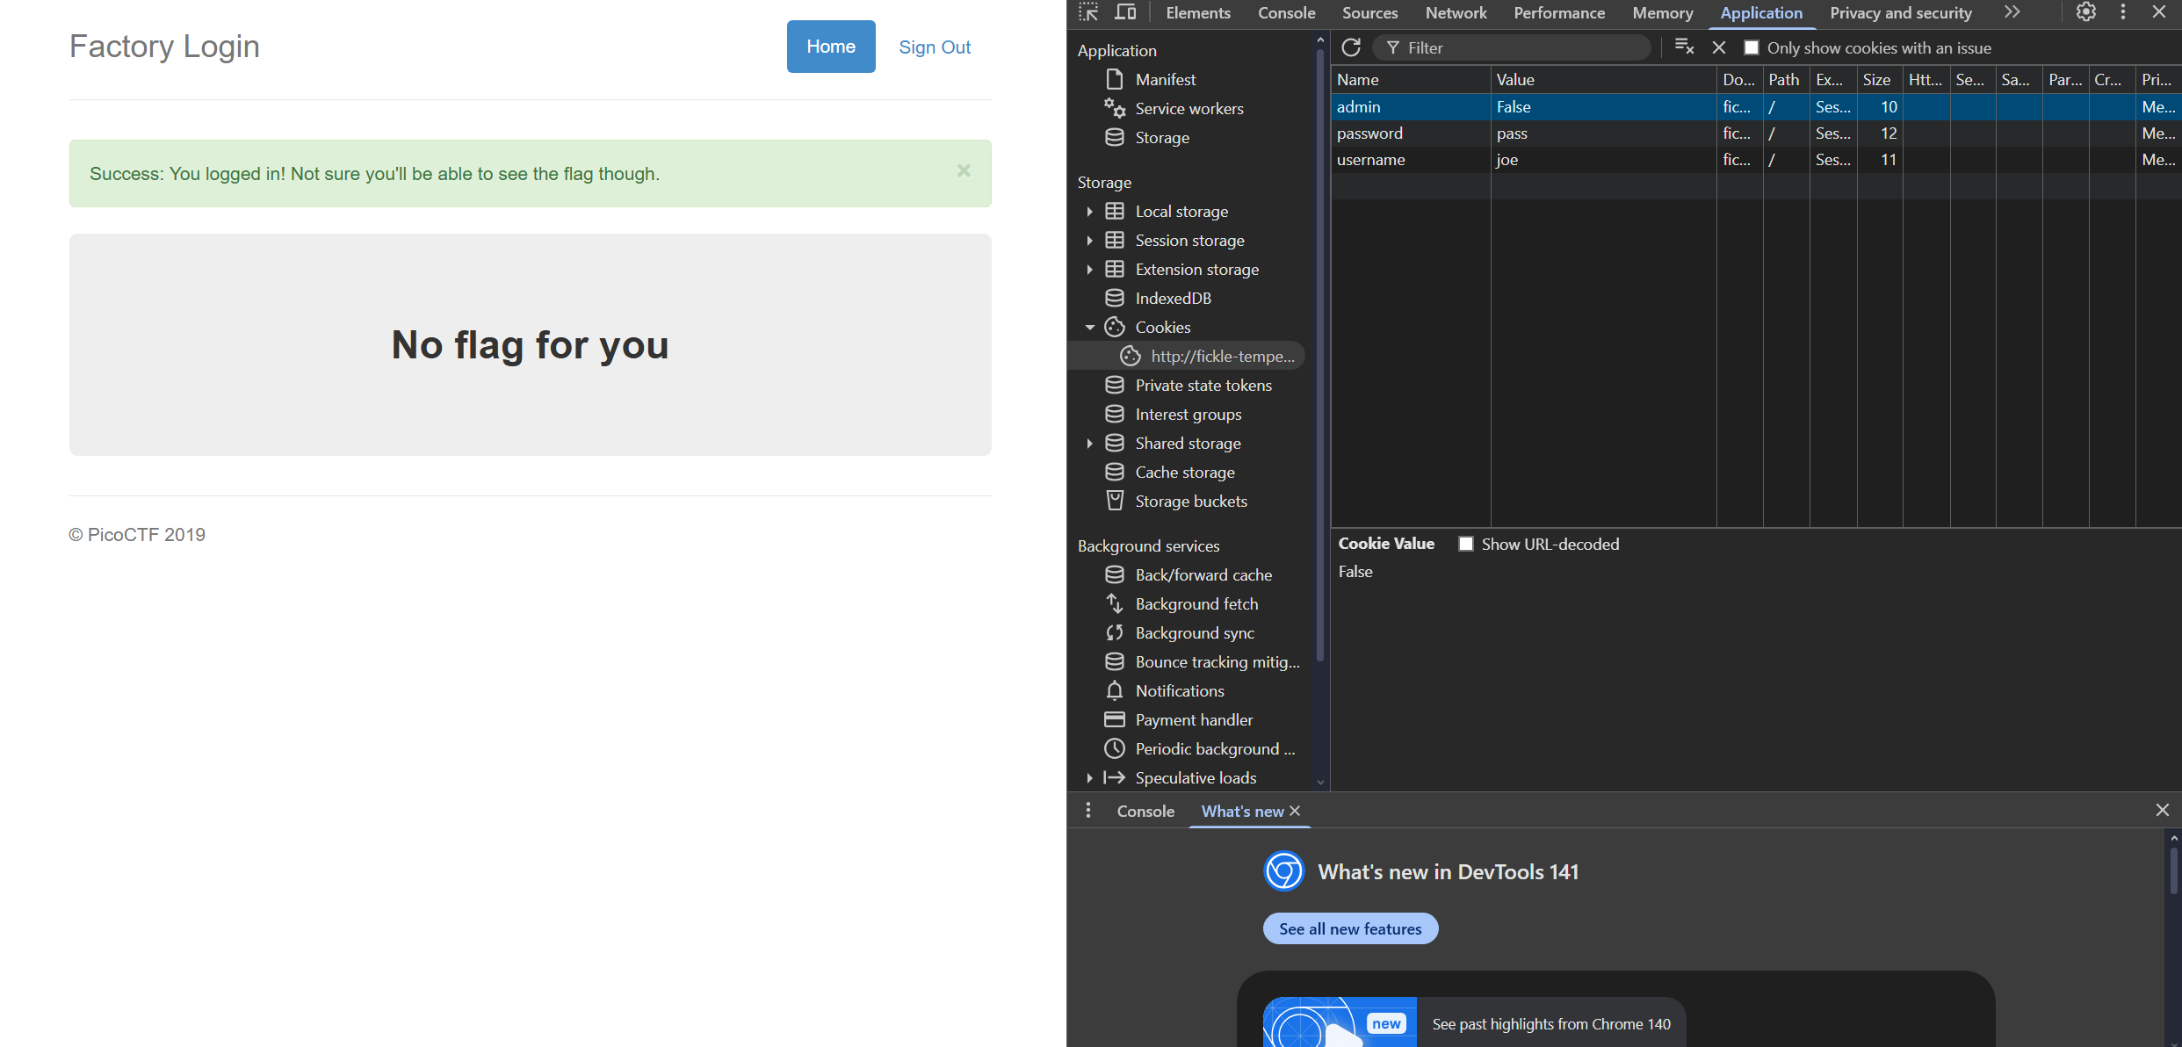The width and height of the screenshot is (2182, 1047).
Task: Expand the Local storage tree node
Action: [1089, 211]
